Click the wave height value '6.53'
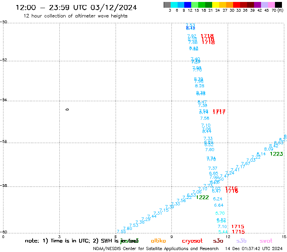287x252 pixels. click(192, 195)
